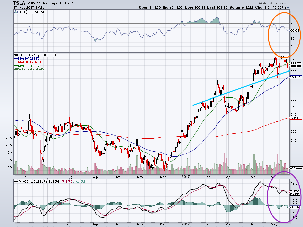303x227 pixels.
Task: Click the Apr label under the price panel
Action: pos(254,177)
